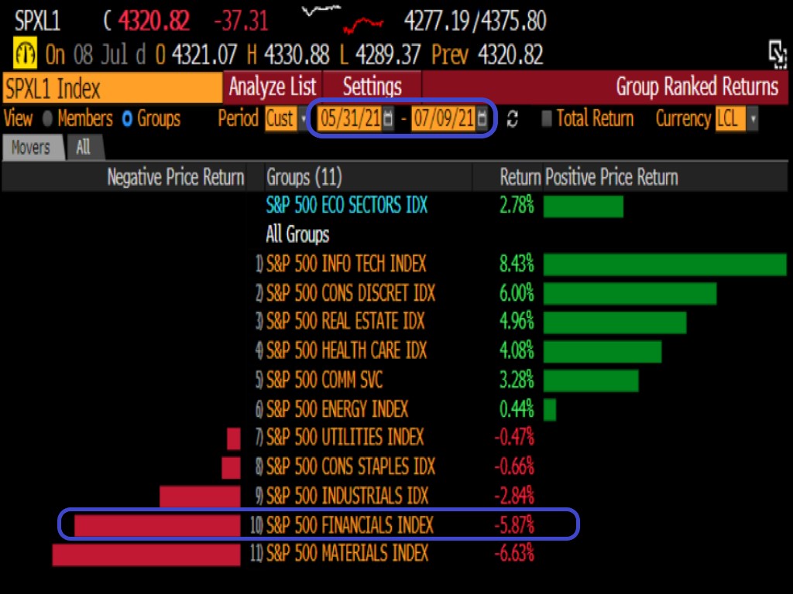Click the last price 4320.82 in red
The width and height of the screenshot is (793, 594).
(154, 21)
